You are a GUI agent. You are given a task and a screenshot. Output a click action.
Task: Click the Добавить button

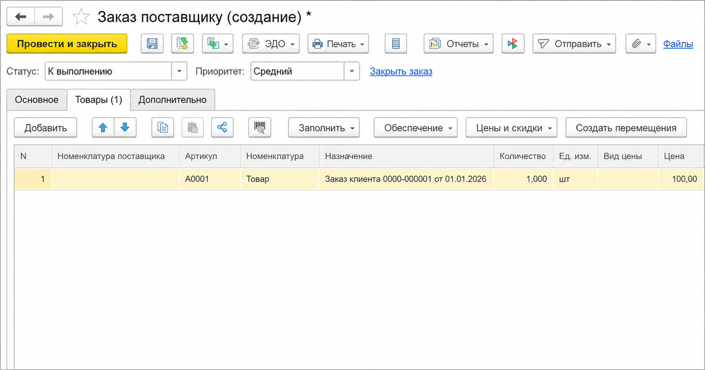coord(46,127)
